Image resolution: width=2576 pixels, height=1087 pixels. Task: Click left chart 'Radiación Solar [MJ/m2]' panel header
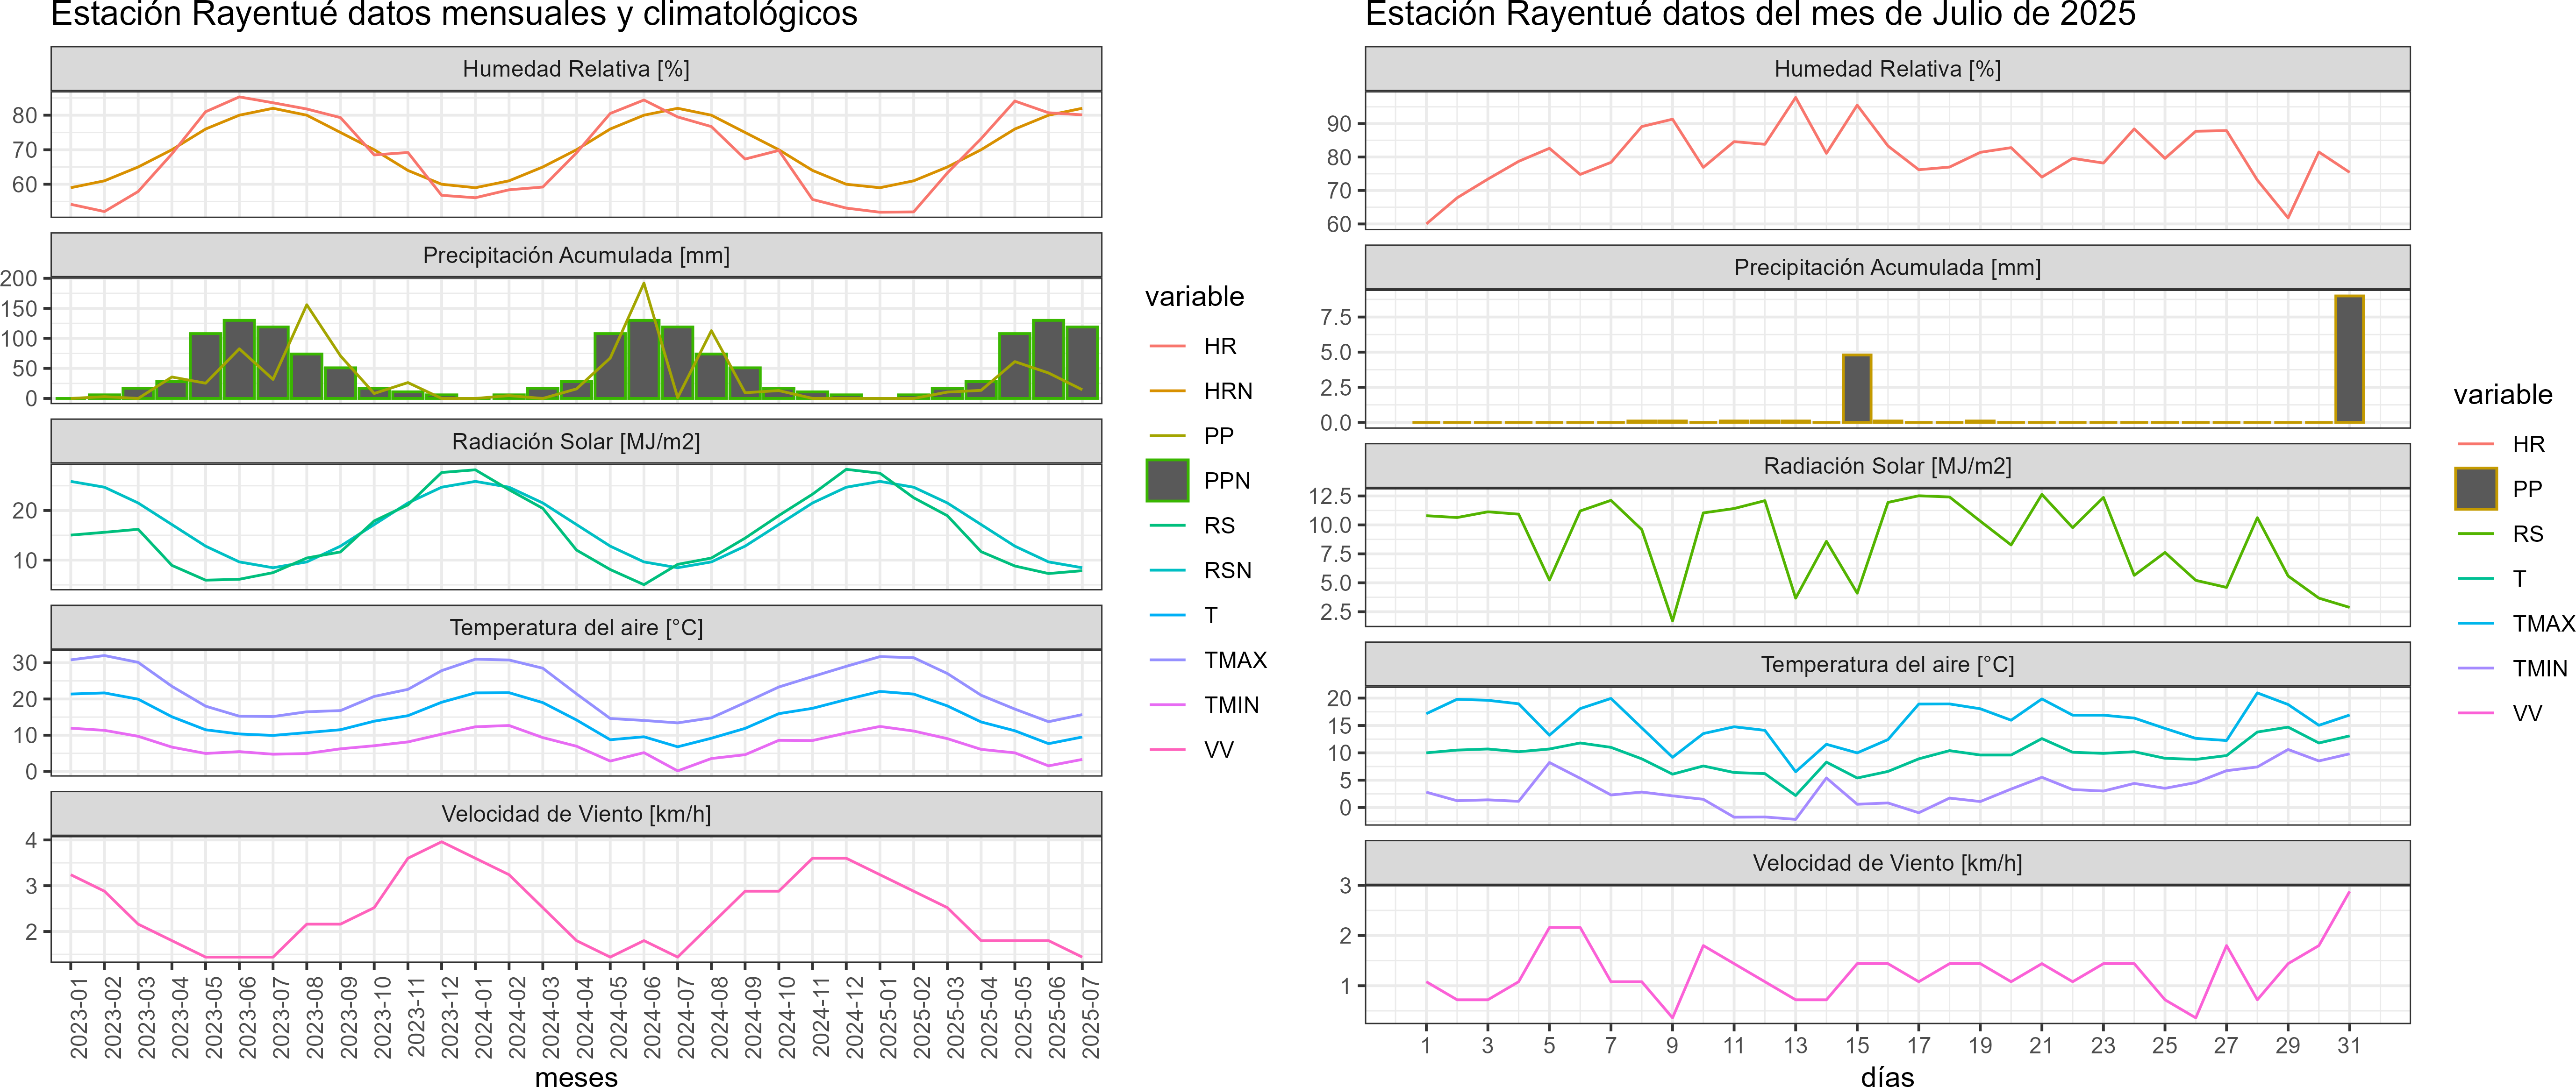(576, 441)
